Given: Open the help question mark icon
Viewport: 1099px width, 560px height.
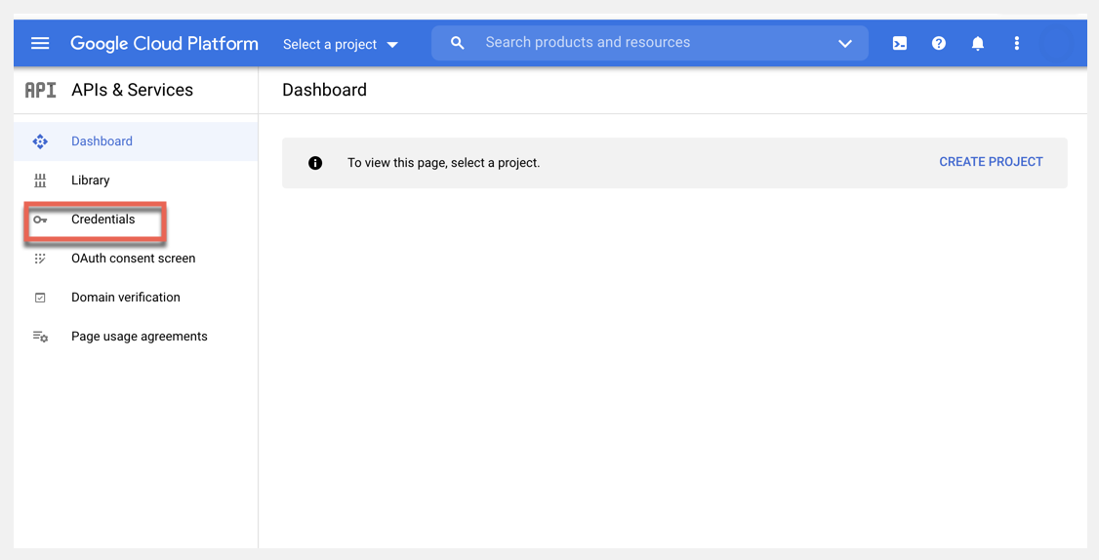Looking at the screenshot, I should (x=939, y=43).
